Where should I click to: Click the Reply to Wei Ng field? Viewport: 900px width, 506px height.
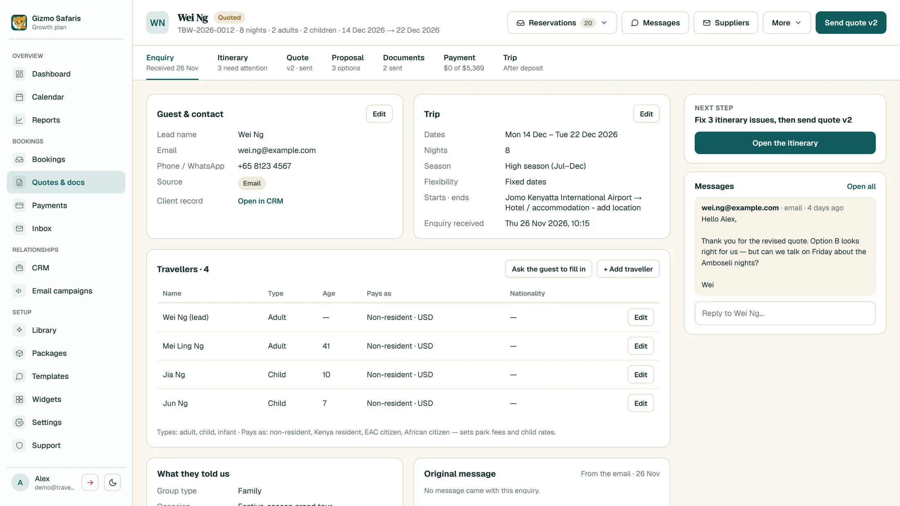785,313
